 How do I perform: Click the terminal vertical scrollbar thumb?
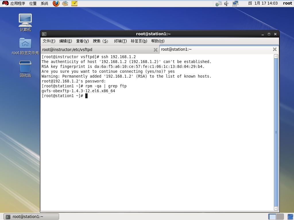(276, 132)
